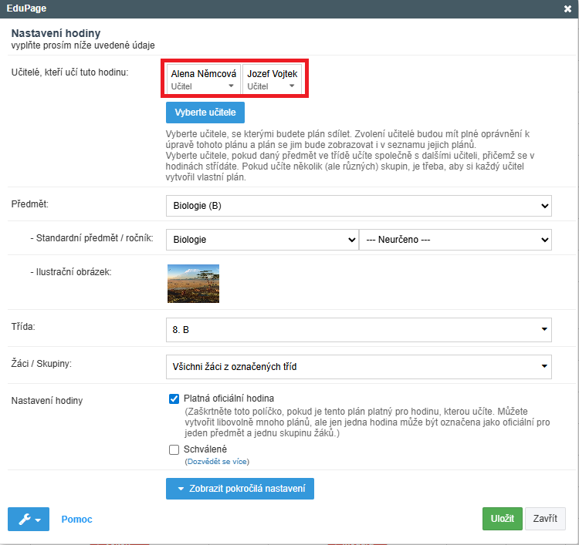Image resolution: width=579 pixels, height=545 pixels.
Task: Click the Zavřít button
Action: point(546,519)
